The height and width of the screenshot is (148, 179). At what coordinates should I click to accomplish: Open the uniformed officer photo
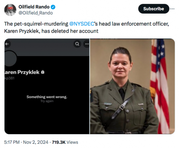pyautogui.click(x=132, y=86)
